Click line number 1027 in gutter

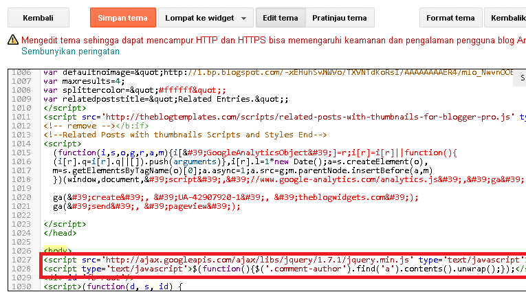[21, 260]
